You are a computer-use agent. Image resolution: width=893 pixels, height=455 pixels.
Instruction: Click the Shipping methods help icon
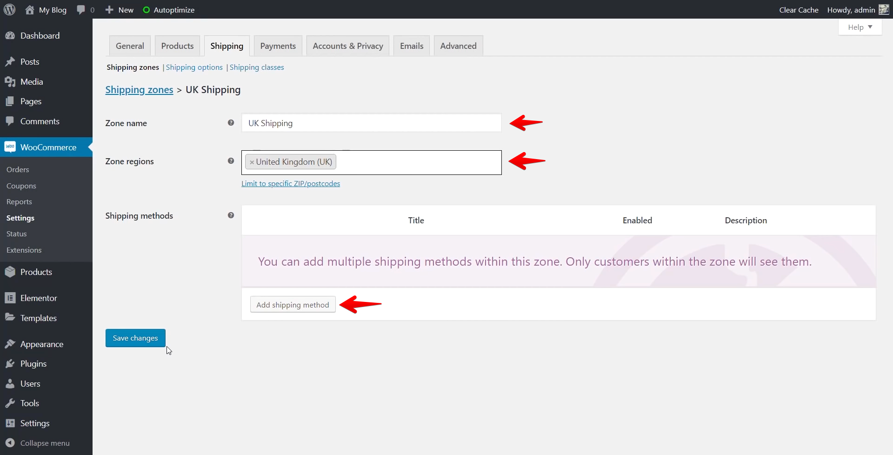coord(231,215)
